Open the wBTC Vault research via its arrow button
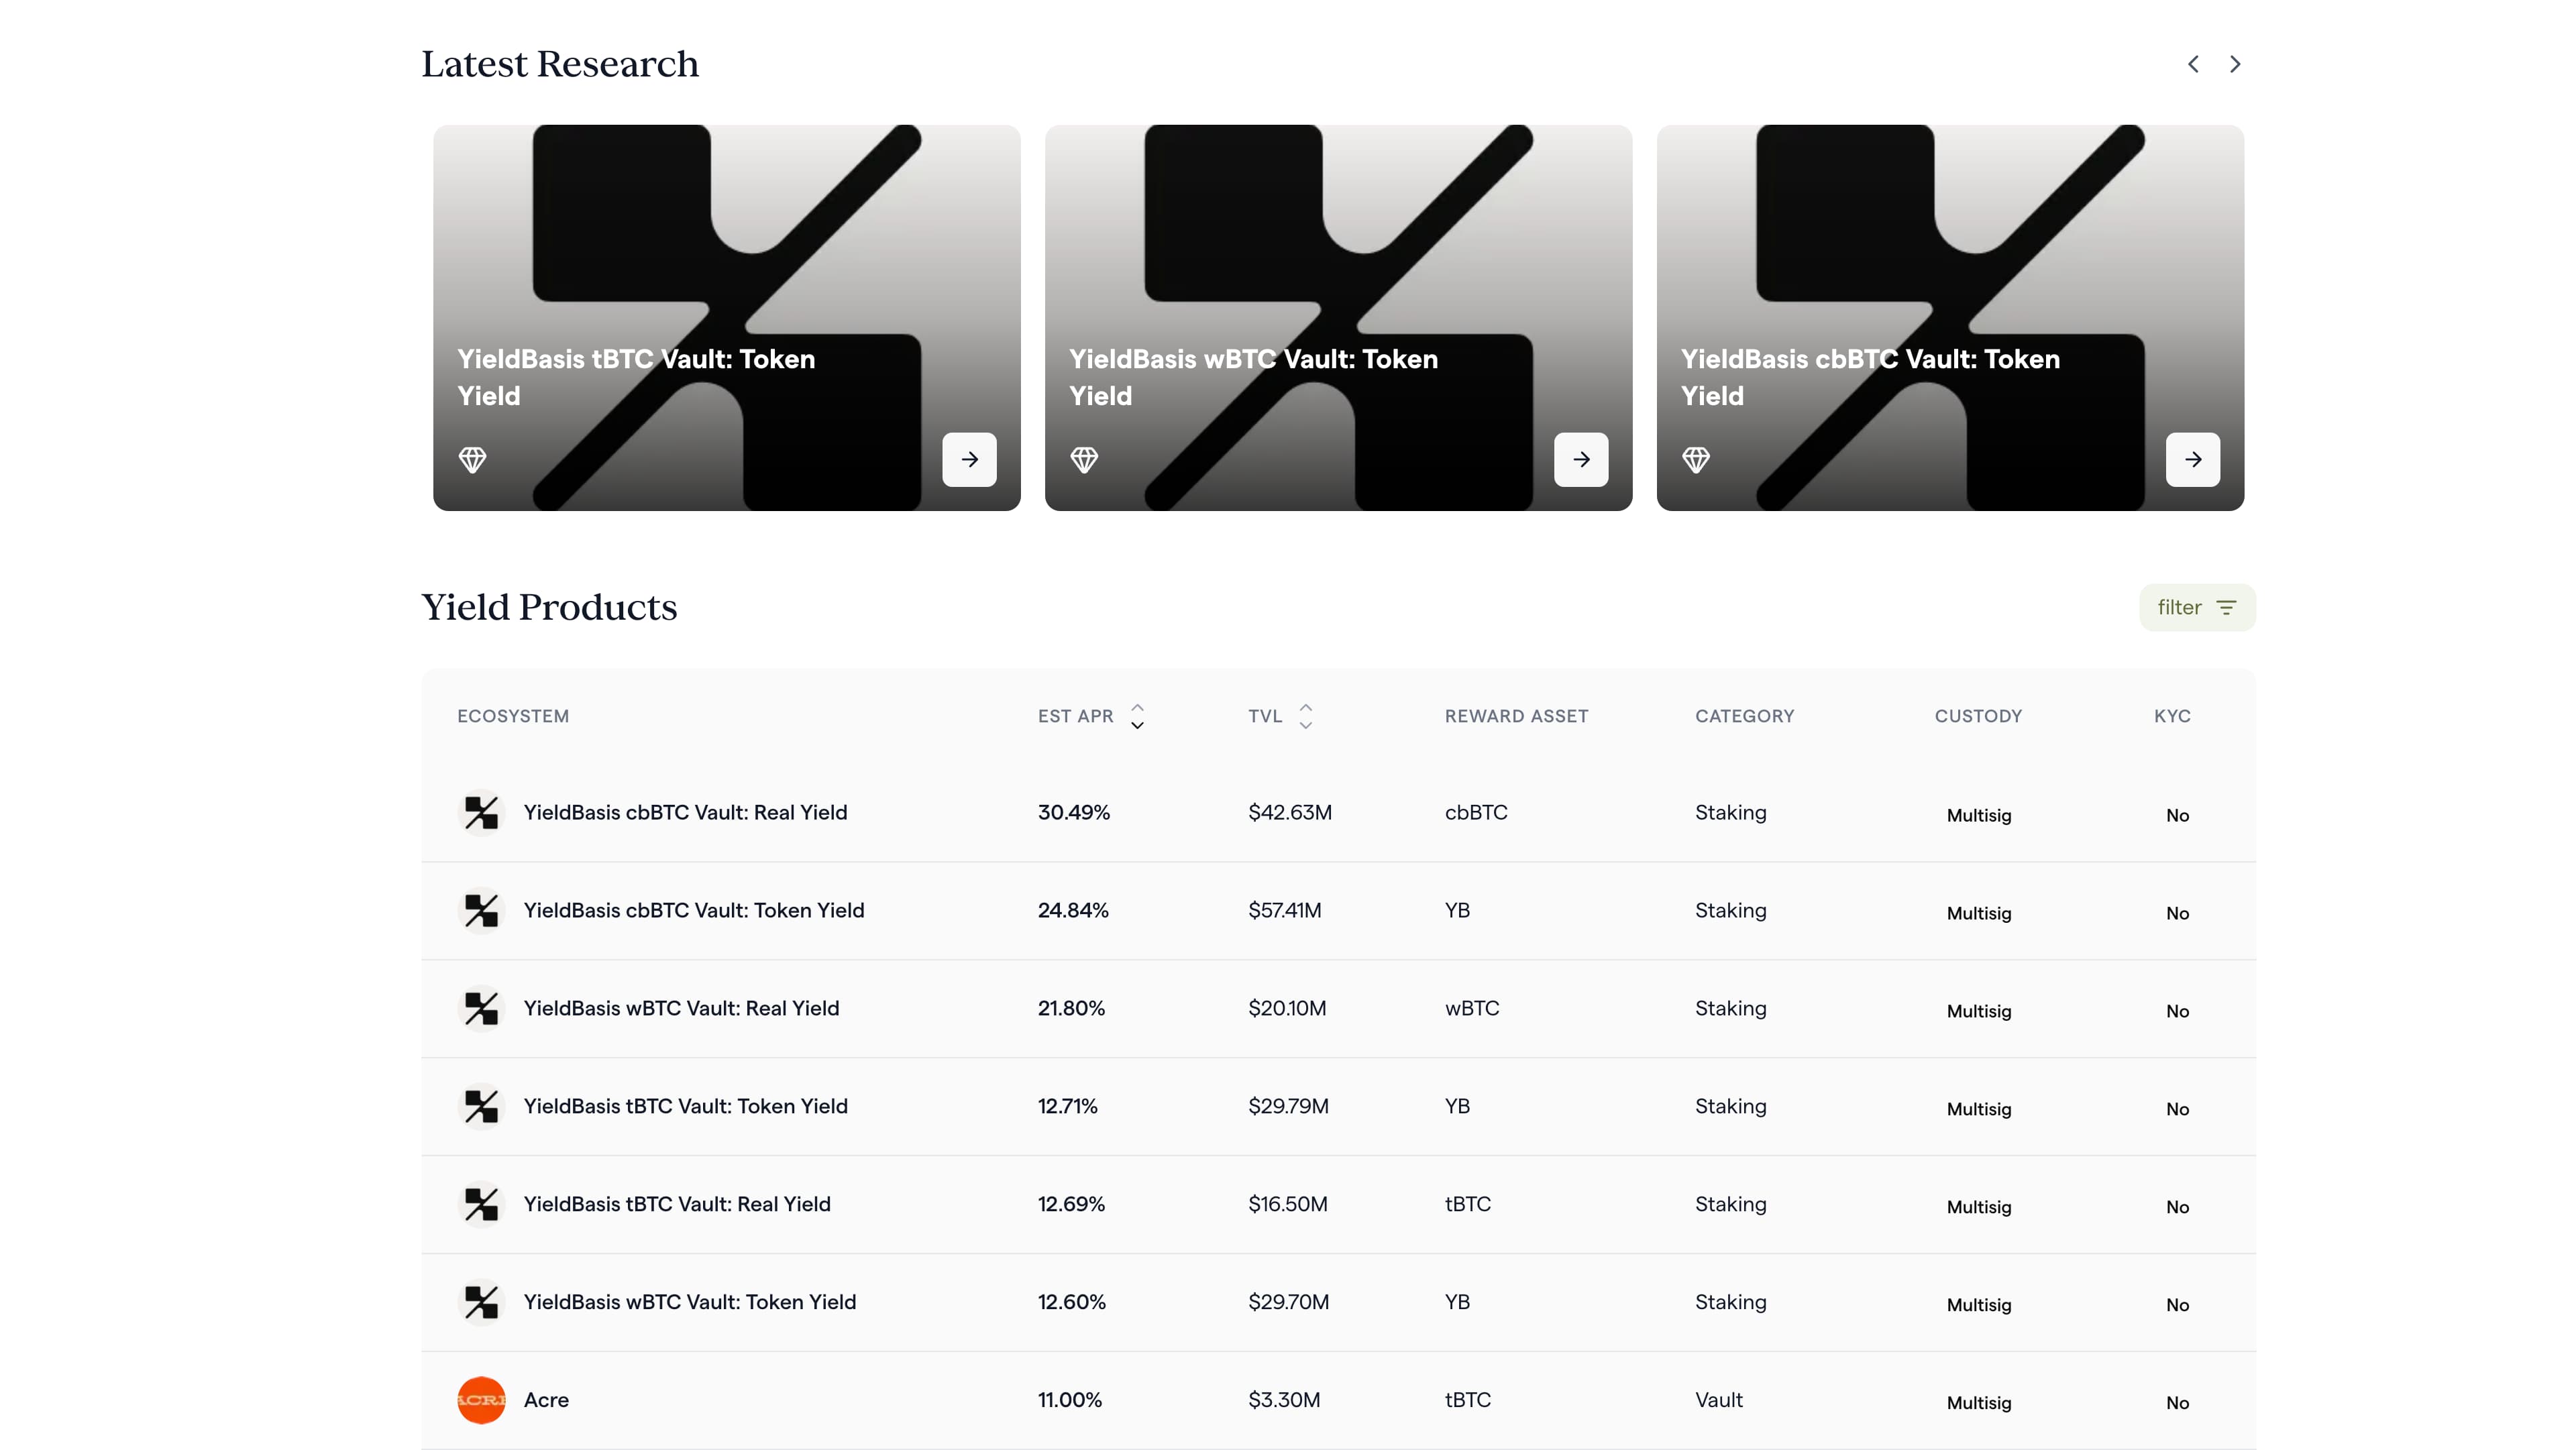The height and width of the screenshot is (1450, 2576). [x=1580, y=459]
